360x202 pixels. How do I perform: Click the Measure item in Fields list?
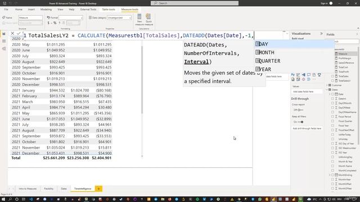pos(343,54)
